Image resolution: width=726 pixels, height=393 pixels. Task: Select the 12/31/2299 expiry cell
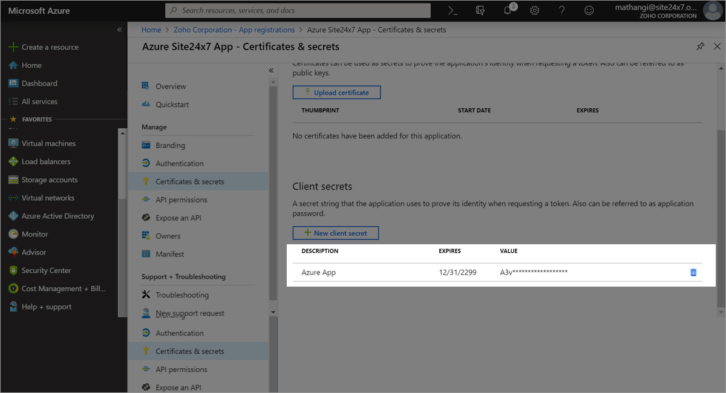(x=457, y=273)
